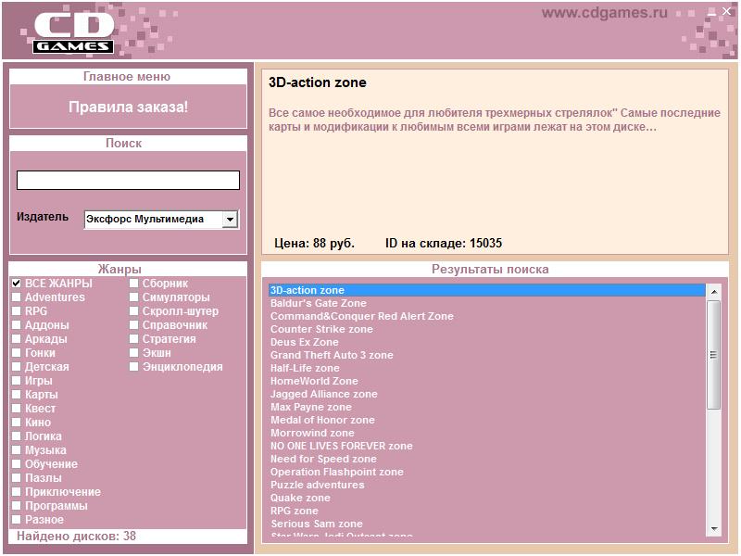Choose Medal of Honor zone
The image size is (741, 556).
[487, 421]
